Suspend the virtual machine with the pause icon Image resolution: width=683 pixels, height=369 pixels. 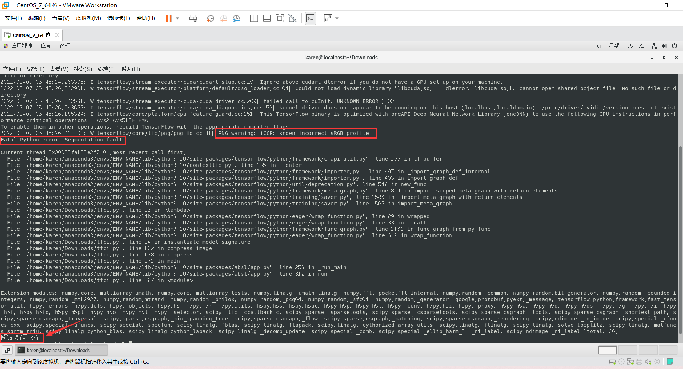click(x=168, y=18)
